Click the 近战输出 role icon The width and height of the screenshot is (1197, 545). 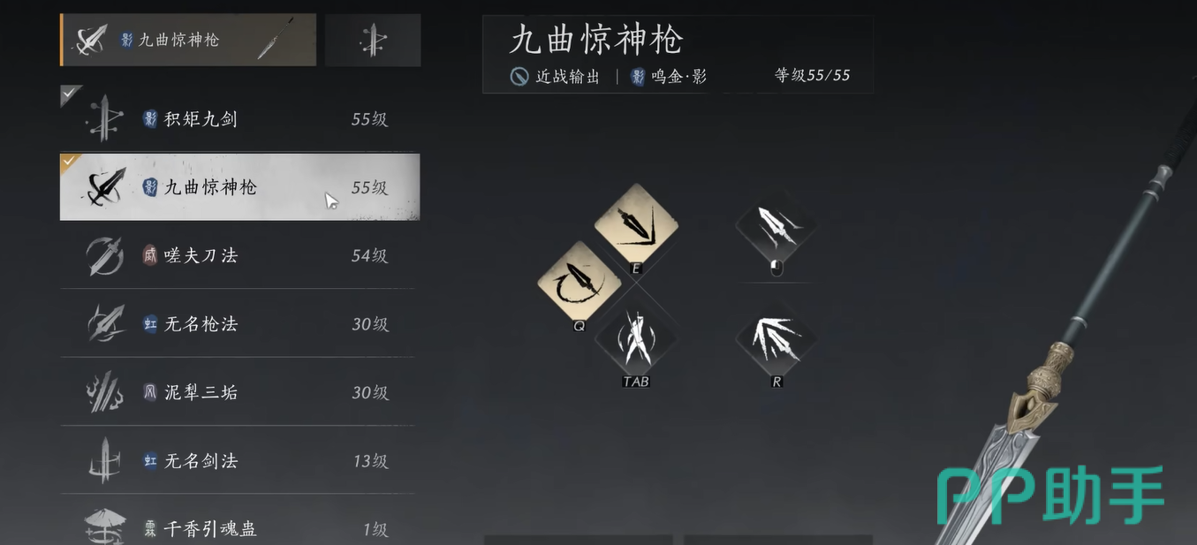click(519, 76)
